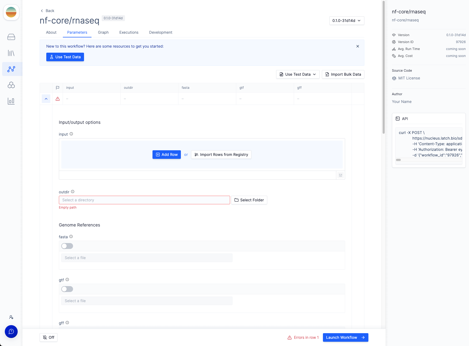Open the Plots chart sidebar icon
Image resolution: width=469 pixels, height=346 pixels.
11,101
